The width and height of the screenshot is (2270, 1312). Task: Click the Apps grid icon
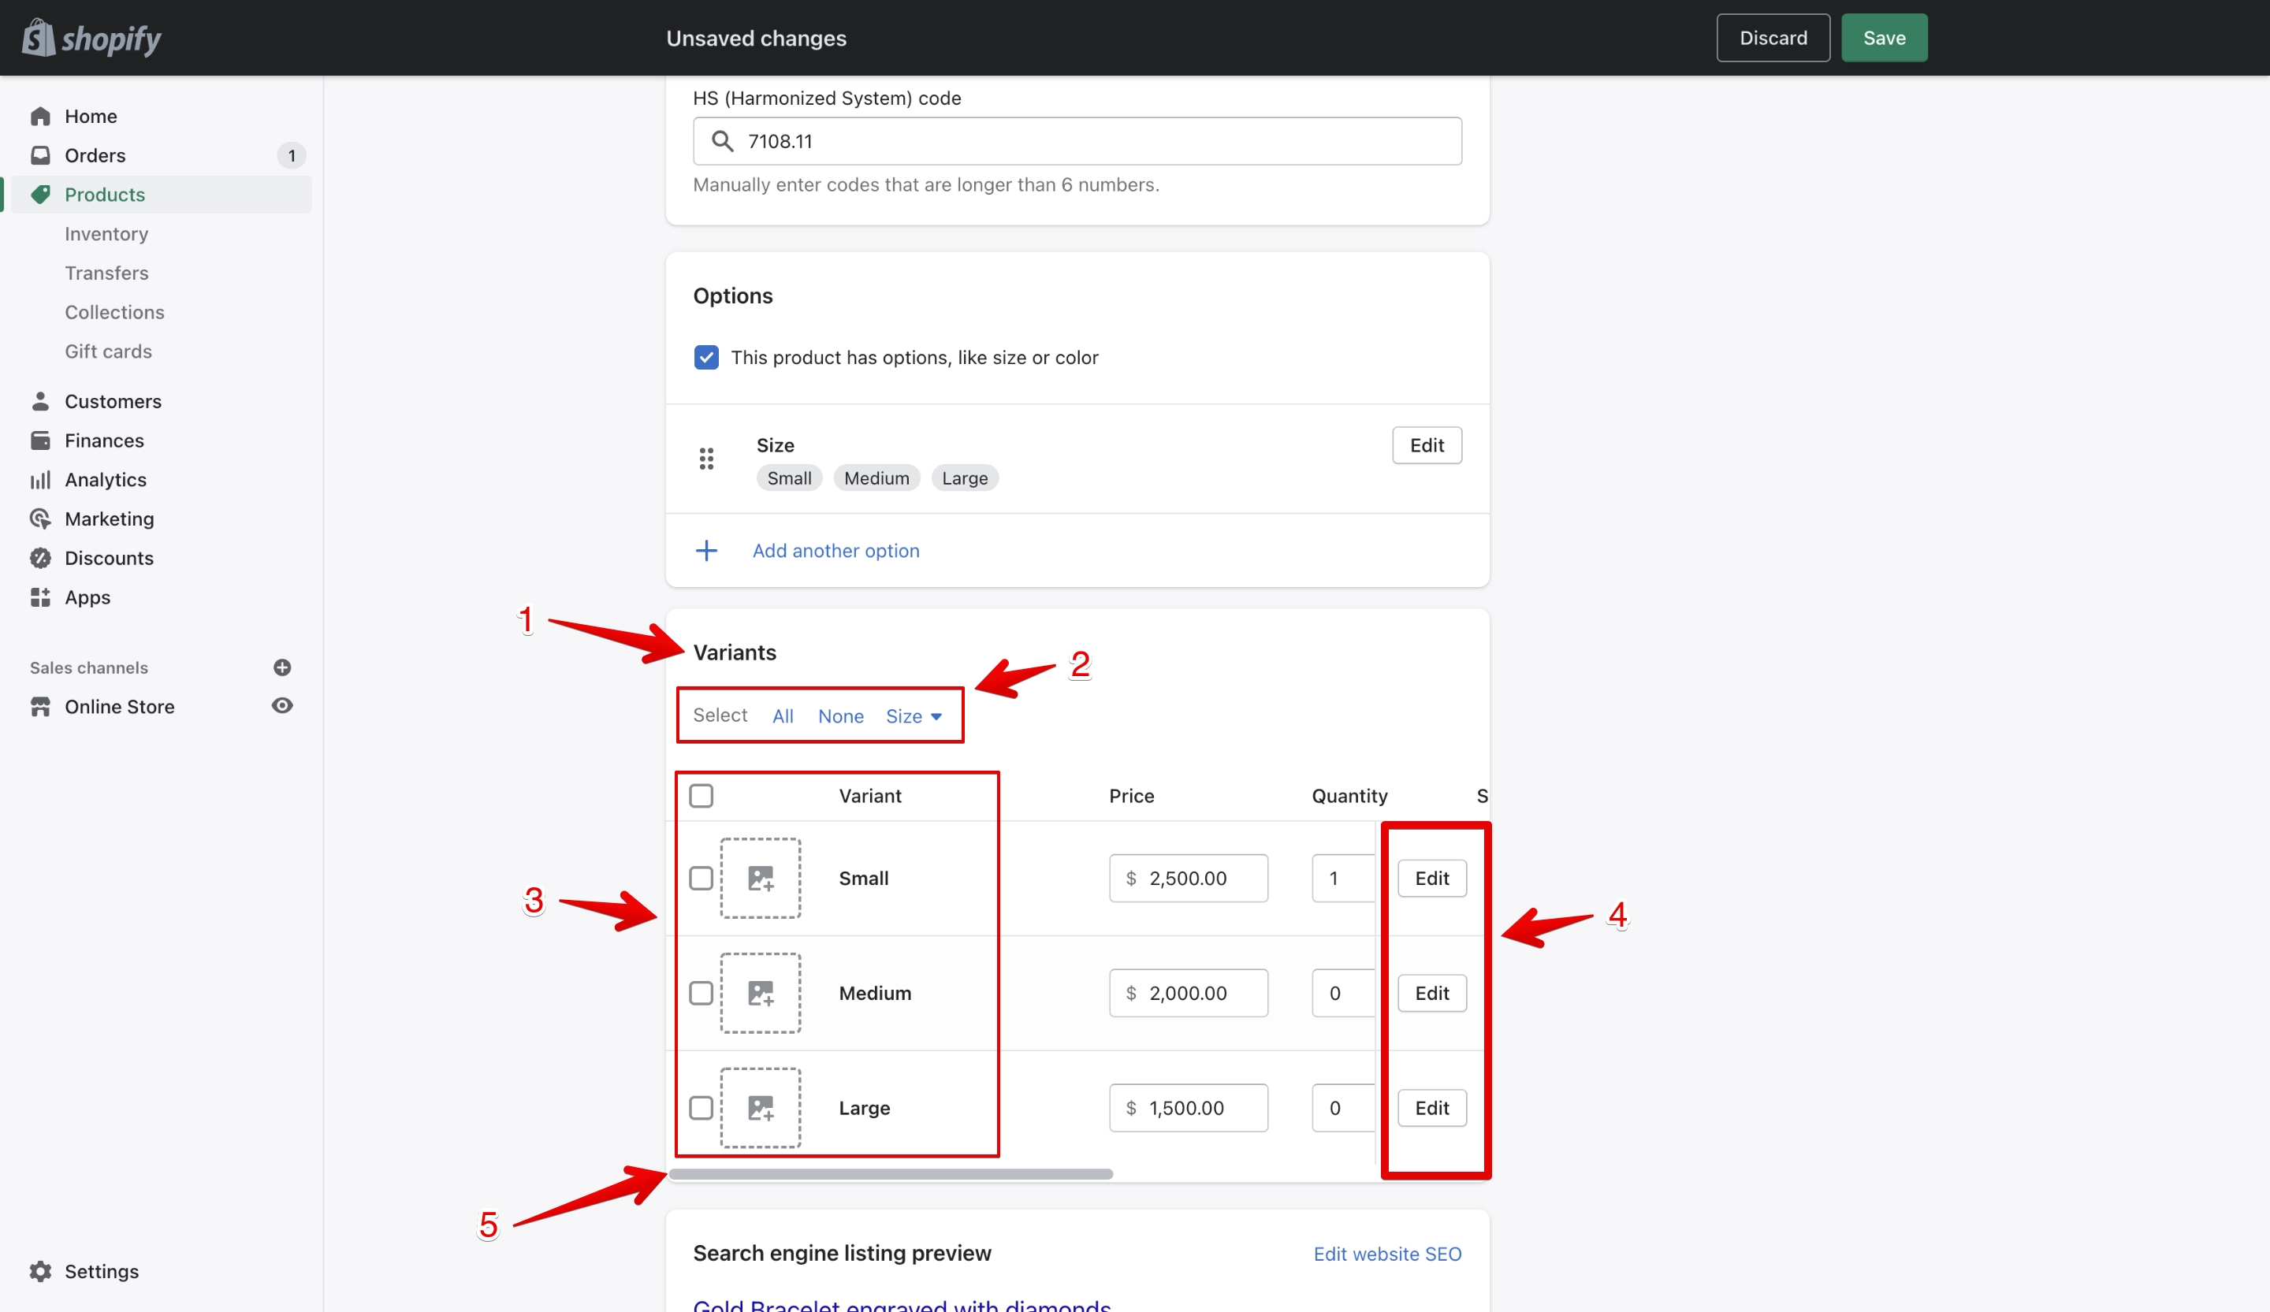tap(40, 597)
